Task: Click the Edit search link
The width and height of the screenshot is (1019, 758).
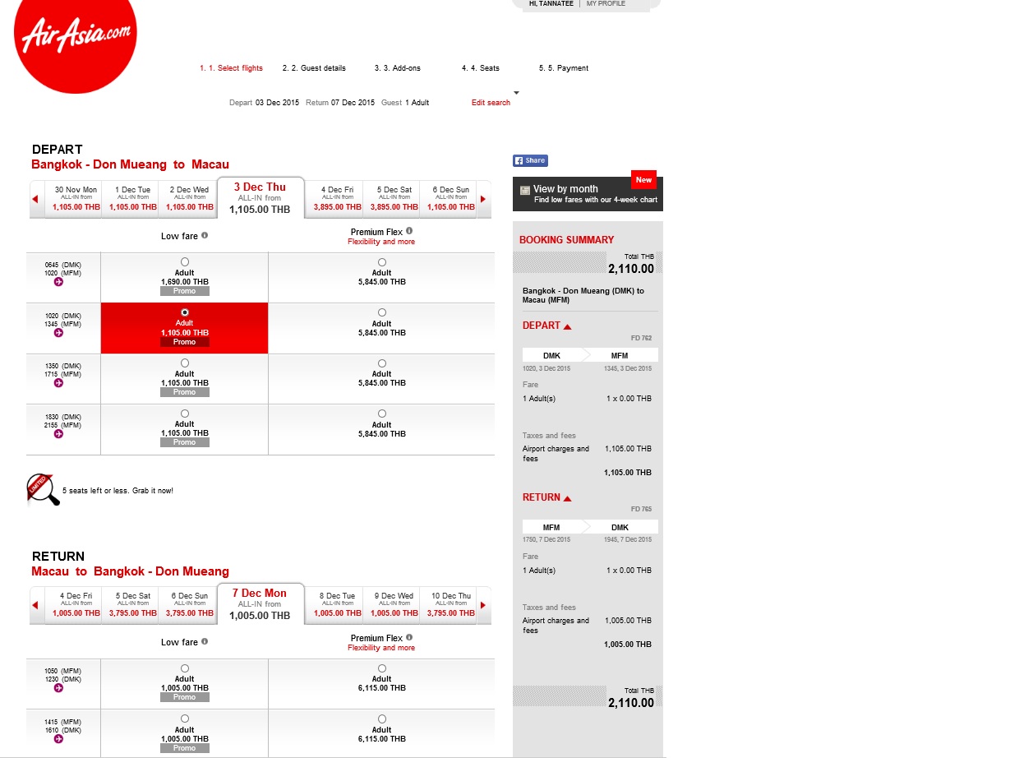Action: [491, 103]
